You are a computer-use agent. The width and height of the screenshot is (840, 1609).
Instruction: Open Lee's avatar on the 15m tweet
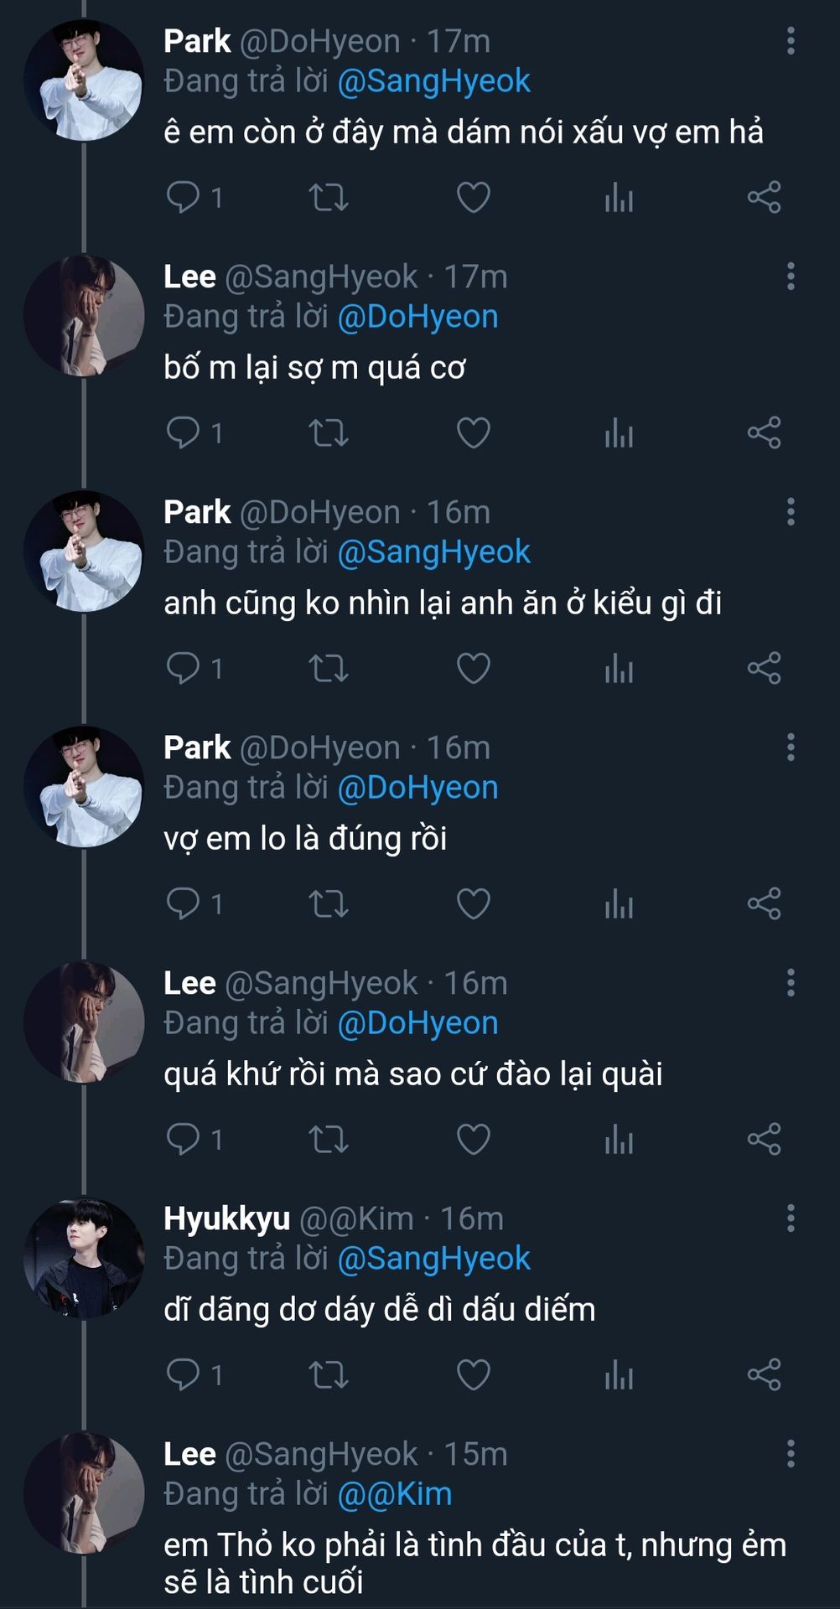click(x=84, y=1493)
